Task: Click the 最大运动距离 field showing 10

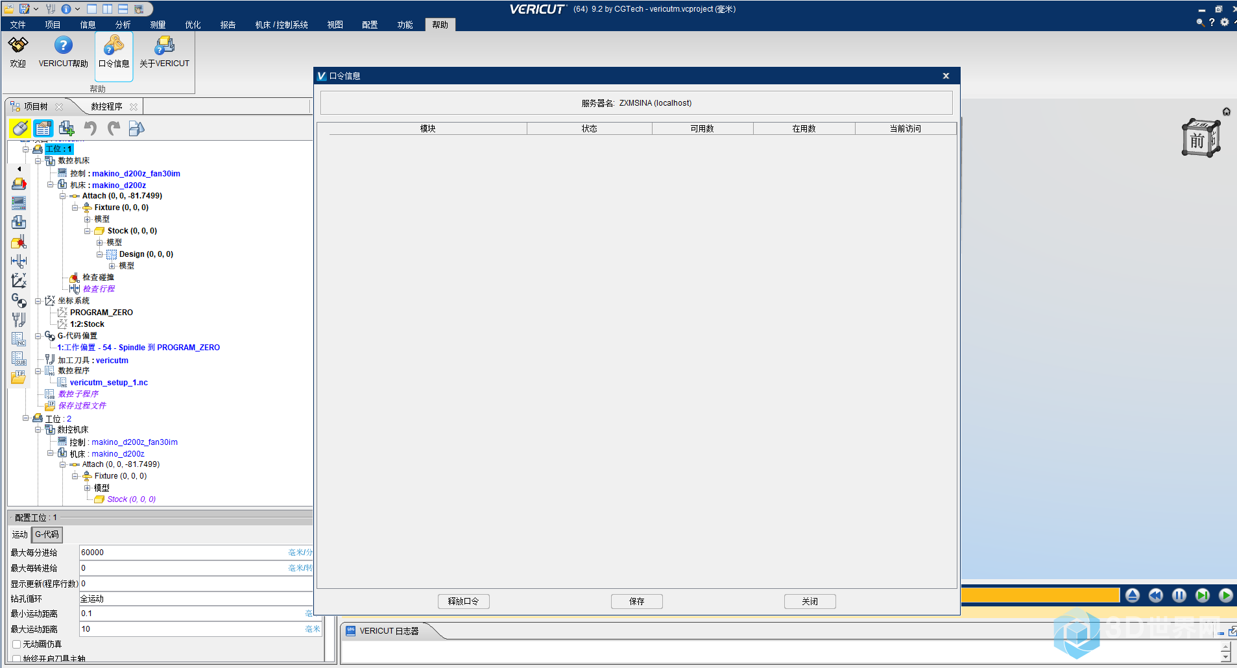Action: (200, 629)
